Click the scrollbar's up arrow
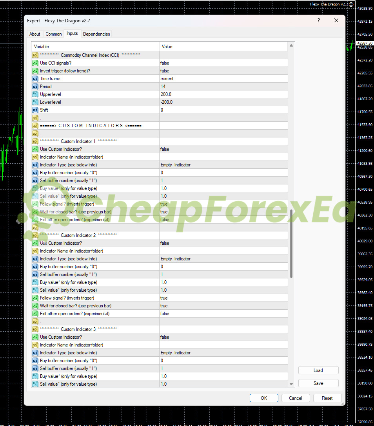 291,45
